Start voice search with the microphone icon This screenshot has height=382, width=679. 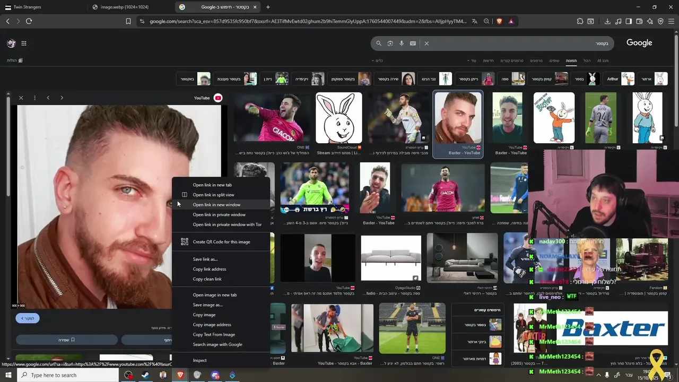[402, 44]
